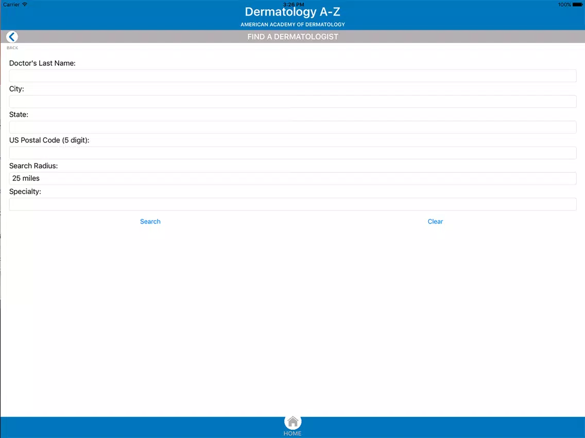
Task: Click the Carrier status text
Action: pyautogui.click(x=11, y=5)
